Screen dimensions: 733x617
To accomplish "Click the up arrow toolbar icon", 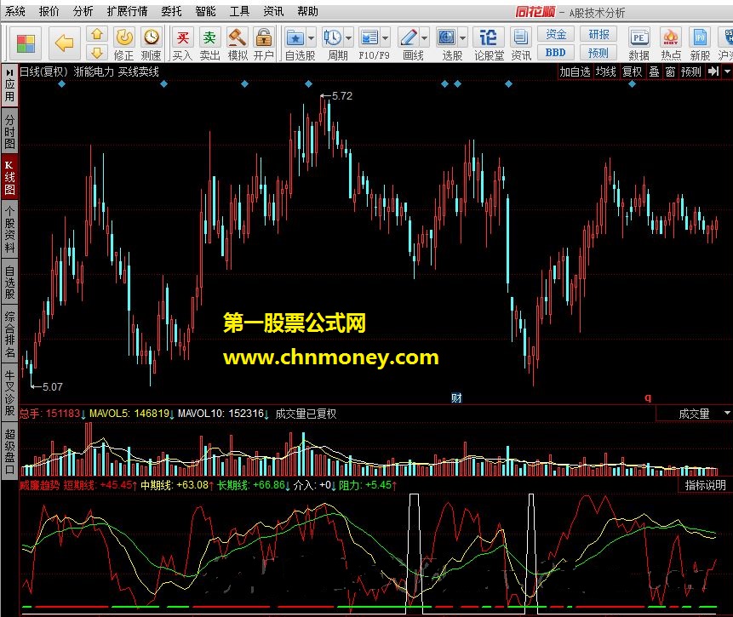I will click(97, 34).
